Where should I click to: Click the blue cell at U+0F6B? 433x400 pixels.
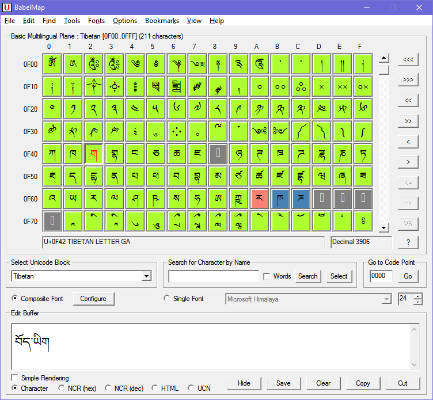point(280,199)
